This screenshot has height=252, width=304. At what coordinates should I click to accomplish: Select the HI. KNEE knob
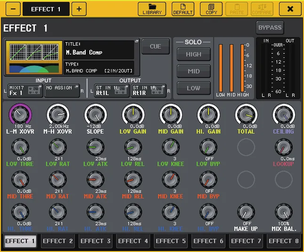coord(171,212)
